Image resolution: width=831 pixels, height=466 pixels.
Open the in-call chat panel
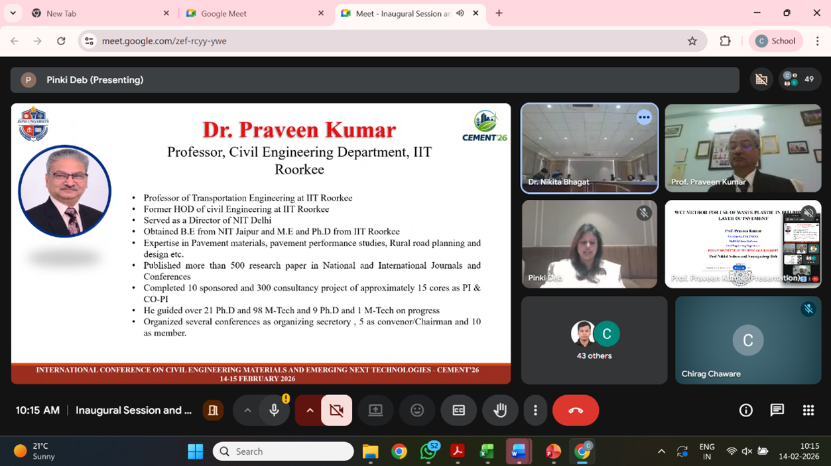click(x=777, y=410)
